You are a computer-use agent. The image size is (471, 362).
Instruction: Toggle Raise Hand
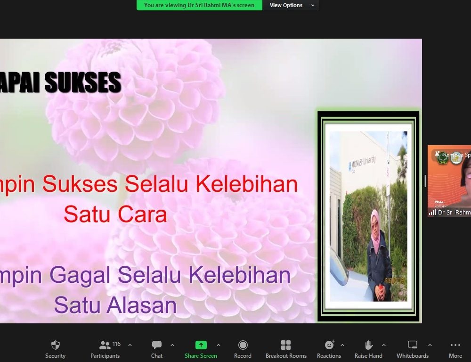click(368, 349)
